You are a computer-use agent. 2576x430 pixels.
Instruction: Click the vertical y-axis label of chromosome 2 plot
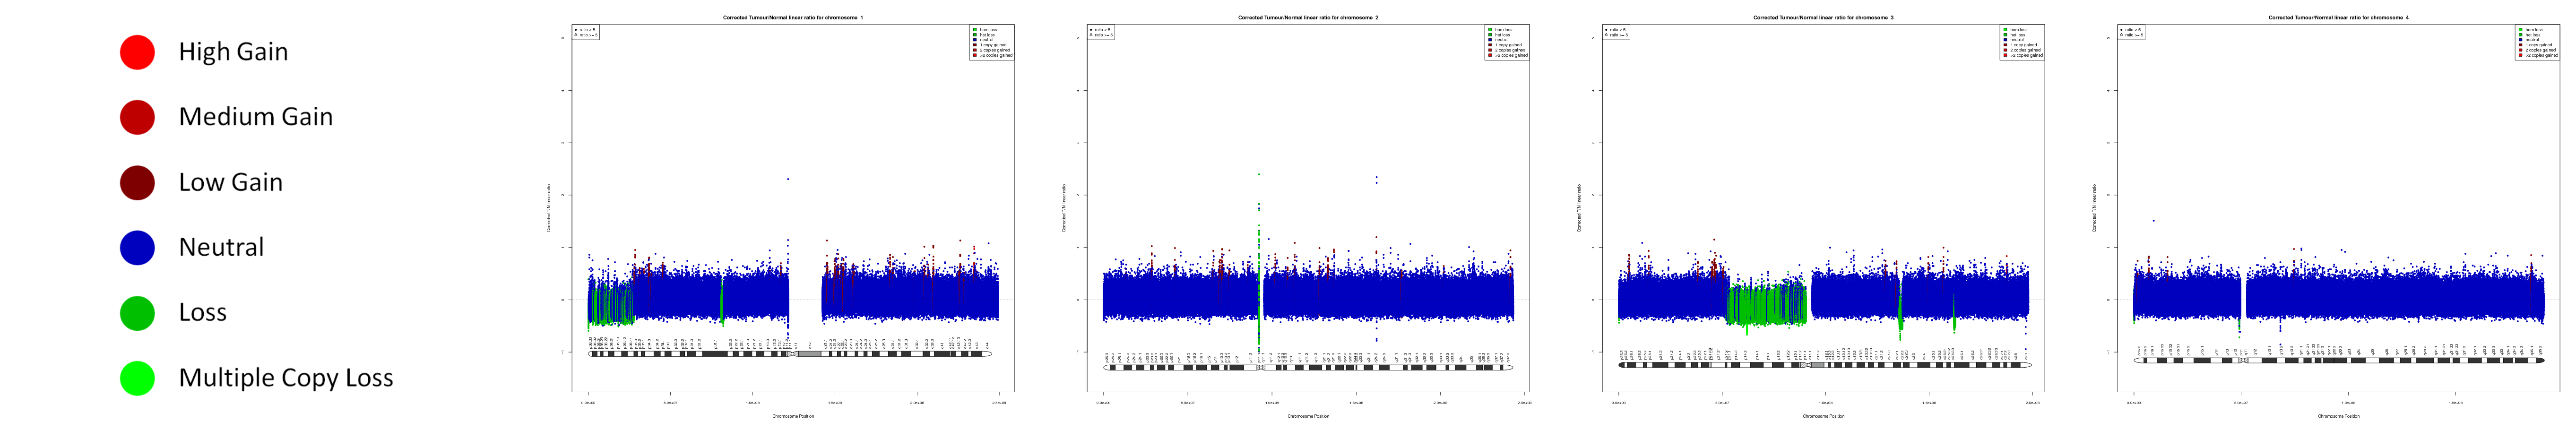click(x=1063, y=208)
